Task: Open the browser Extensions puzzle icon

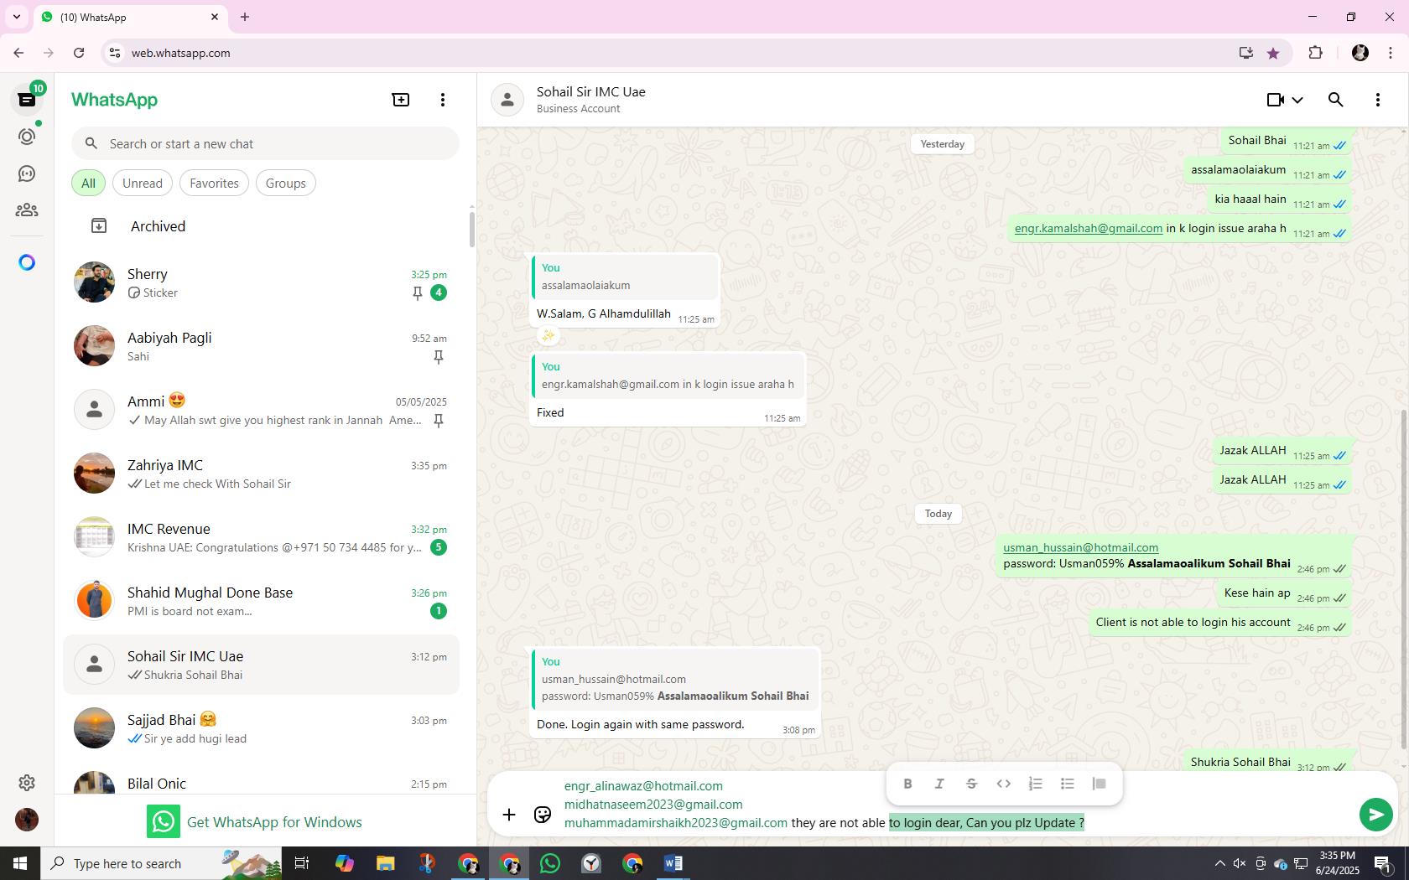Action: tap(1315, 53)
